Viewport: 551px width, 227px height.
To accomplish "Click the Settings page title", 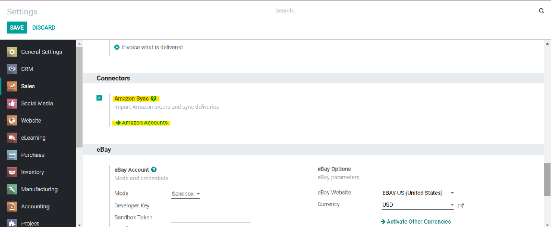I will point(22,11).
